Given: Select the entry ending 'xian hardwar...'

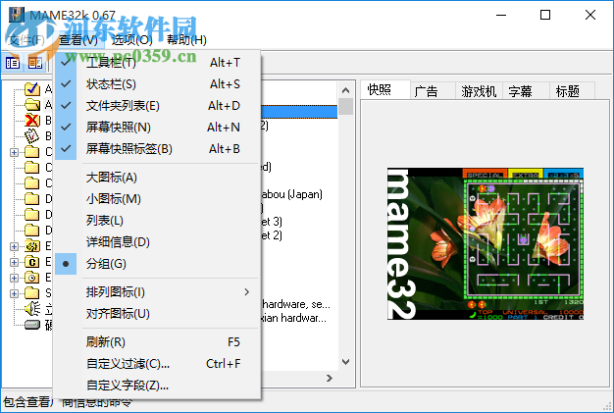Looking at the screenshot, I should tap(293, 318).
